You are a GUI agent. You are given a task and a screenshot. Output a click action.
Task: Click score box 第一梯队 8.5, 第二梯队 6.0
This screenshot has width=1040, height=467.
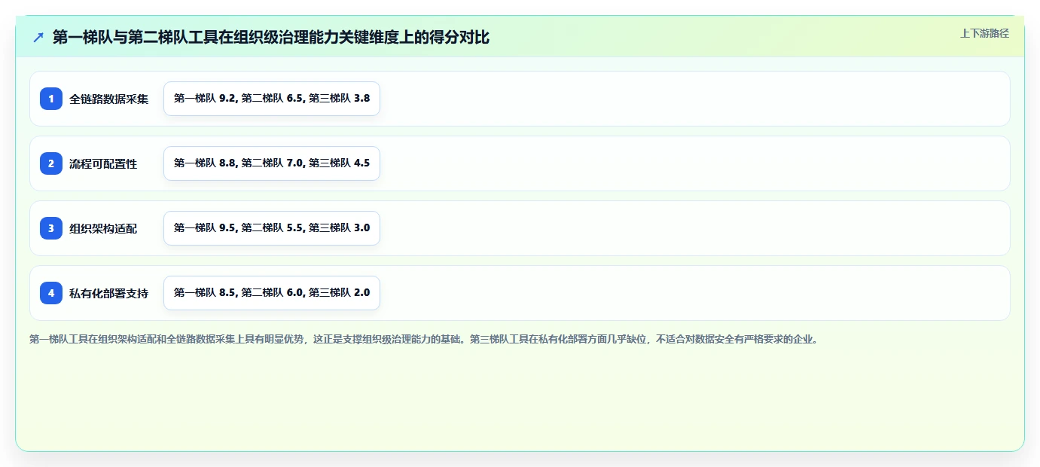[272, 293]
